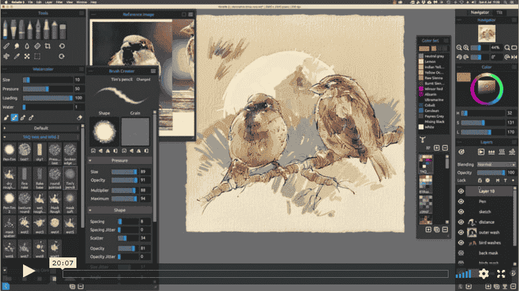Click the player settings gear icon

(483, 273)
